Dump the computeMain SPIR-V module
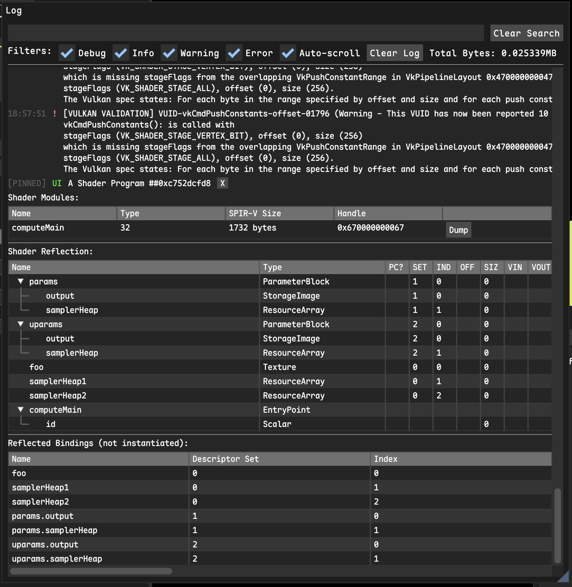This screenshot has height=587, width=572. (458, 230)
